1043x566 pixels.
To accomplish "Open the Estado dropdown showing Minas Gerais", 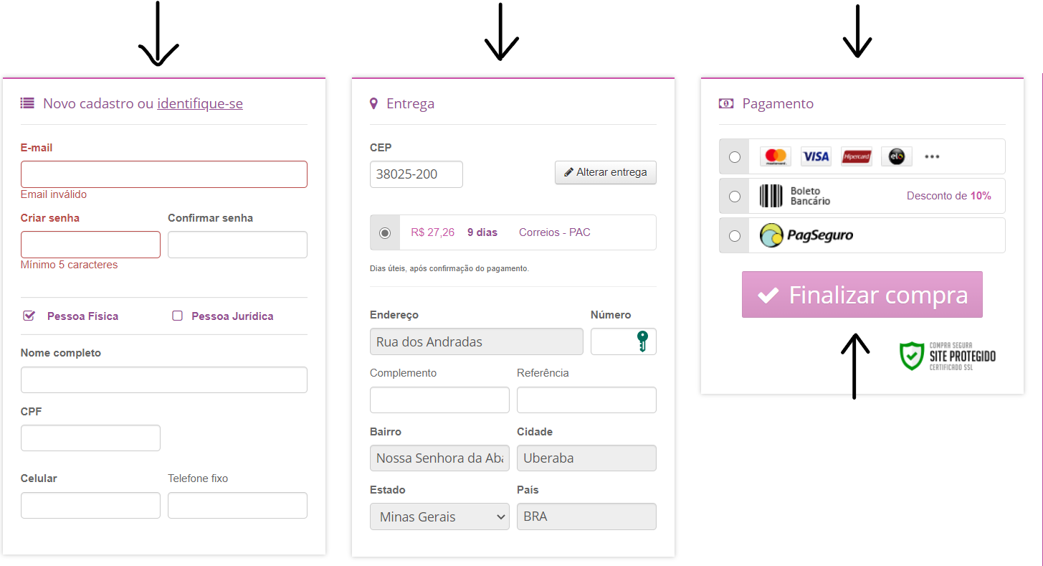I will (439, 517).
